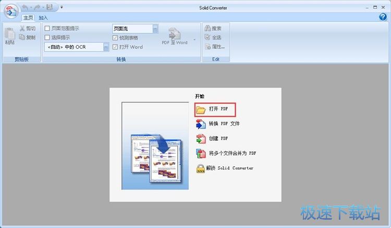391x228 pixels.
Task: Enable the 页面范围提示 checkbox
Action: coord(47,29)
